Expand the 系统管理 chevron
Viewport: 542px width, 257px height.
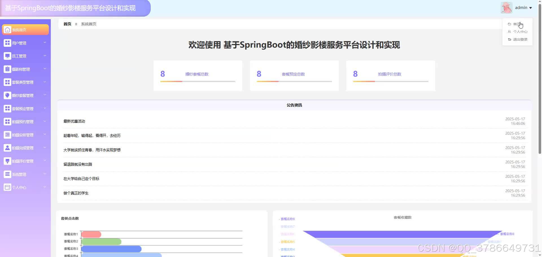point(45,174)
